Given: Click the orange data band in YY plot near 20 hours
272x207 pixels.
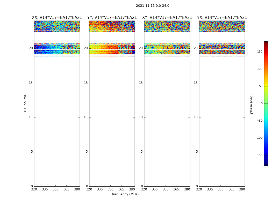Looking at the screenshot, I should click(x=109, y=50).
